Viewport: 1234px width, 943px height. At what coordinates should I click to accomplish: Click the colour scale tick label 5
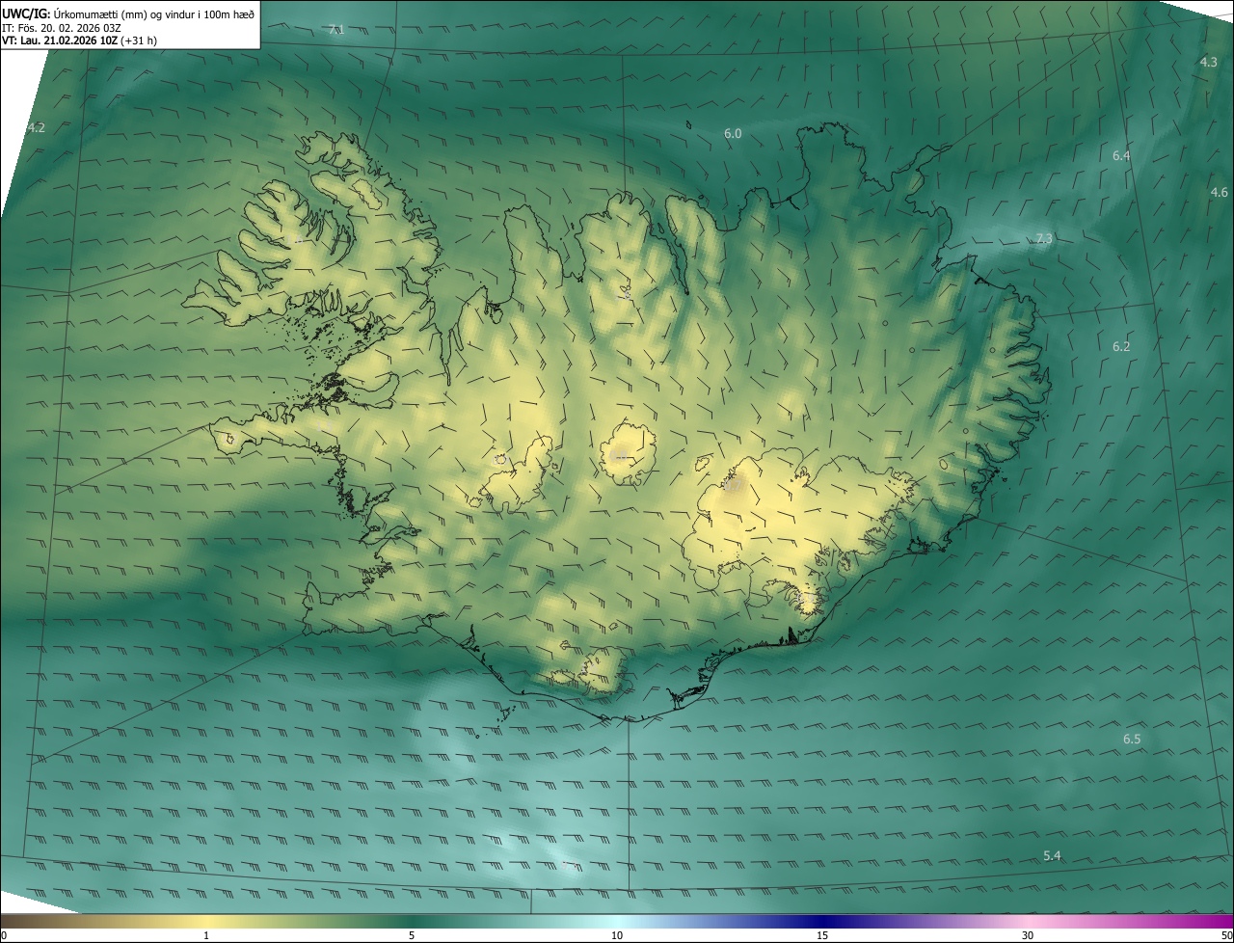point(412,935)
